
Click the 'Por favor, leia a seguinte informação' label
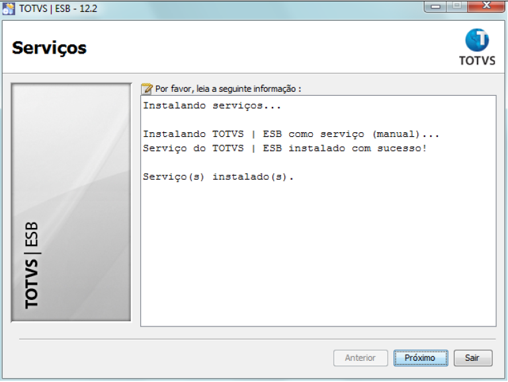228,89
